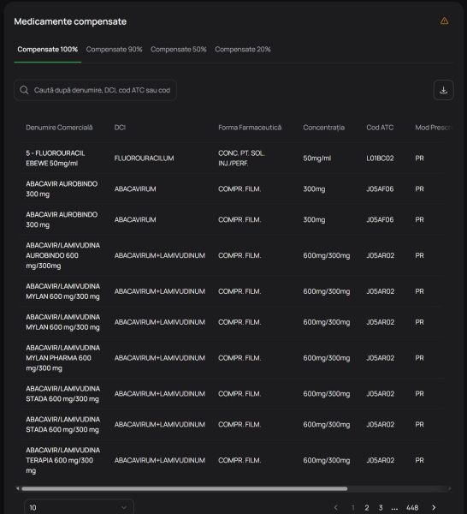
Task: Click the orange warning triangle icon
Action: point(444,21)
